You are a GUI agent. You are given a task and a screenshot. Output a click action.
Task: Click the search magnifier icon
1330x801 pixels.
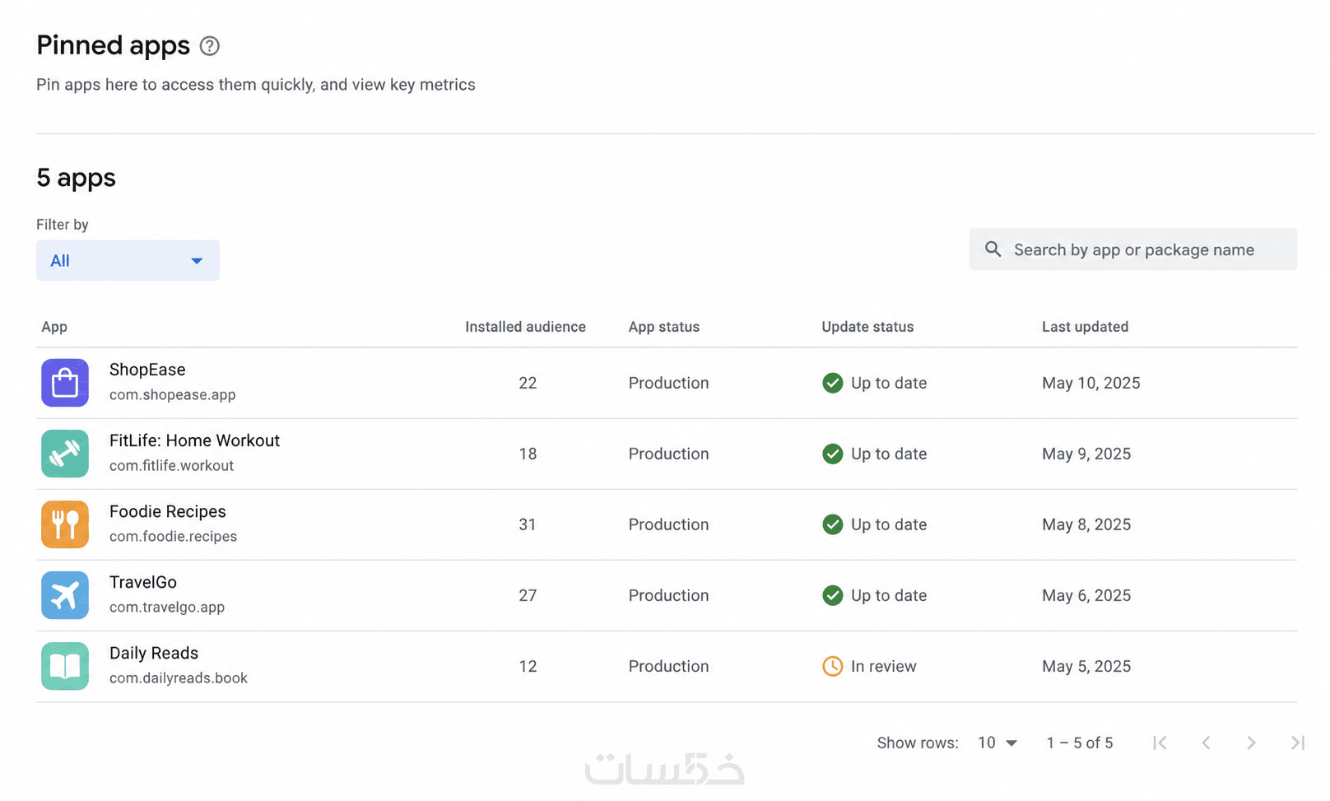click(x=993, y=249)
